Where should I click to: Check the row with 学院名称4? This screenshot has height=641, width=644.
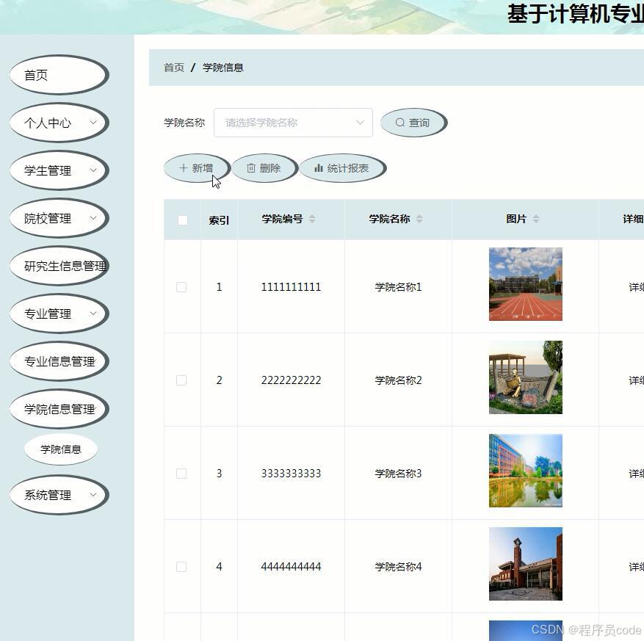click(181, 567)
